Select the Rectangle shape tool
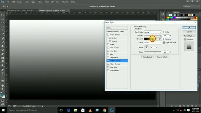Viewport: 201px width, 113px height. click(3, 81)
